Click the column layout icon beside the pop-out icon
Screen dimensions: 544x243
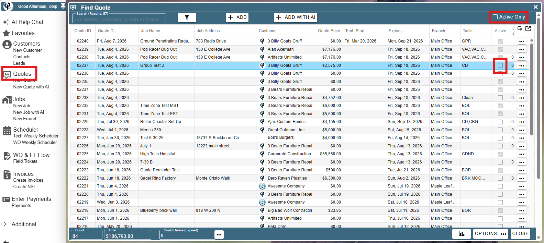(520, 28)
